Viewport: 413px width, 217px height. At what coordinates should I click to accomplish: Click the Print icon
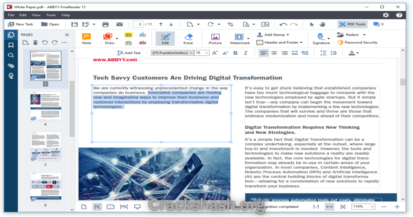coord(106,24)
